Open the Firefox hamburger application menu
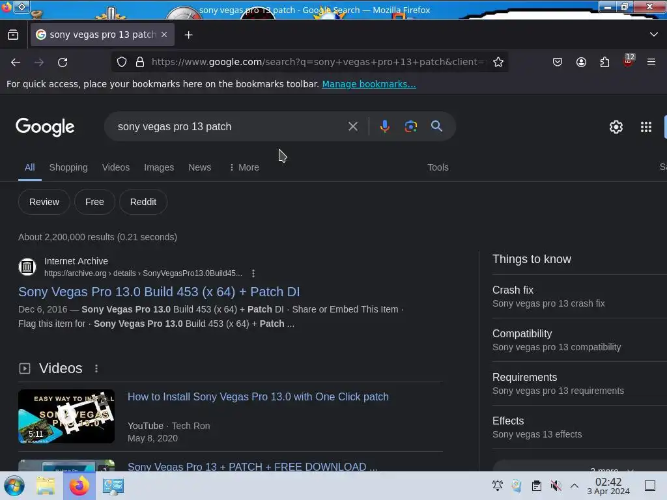 click(x=651, y=62)
